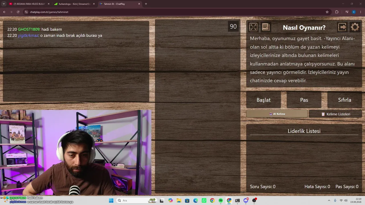Bookmark this page with star icon
Viewport: 365px width, 205px height.
tap(327, 12)
